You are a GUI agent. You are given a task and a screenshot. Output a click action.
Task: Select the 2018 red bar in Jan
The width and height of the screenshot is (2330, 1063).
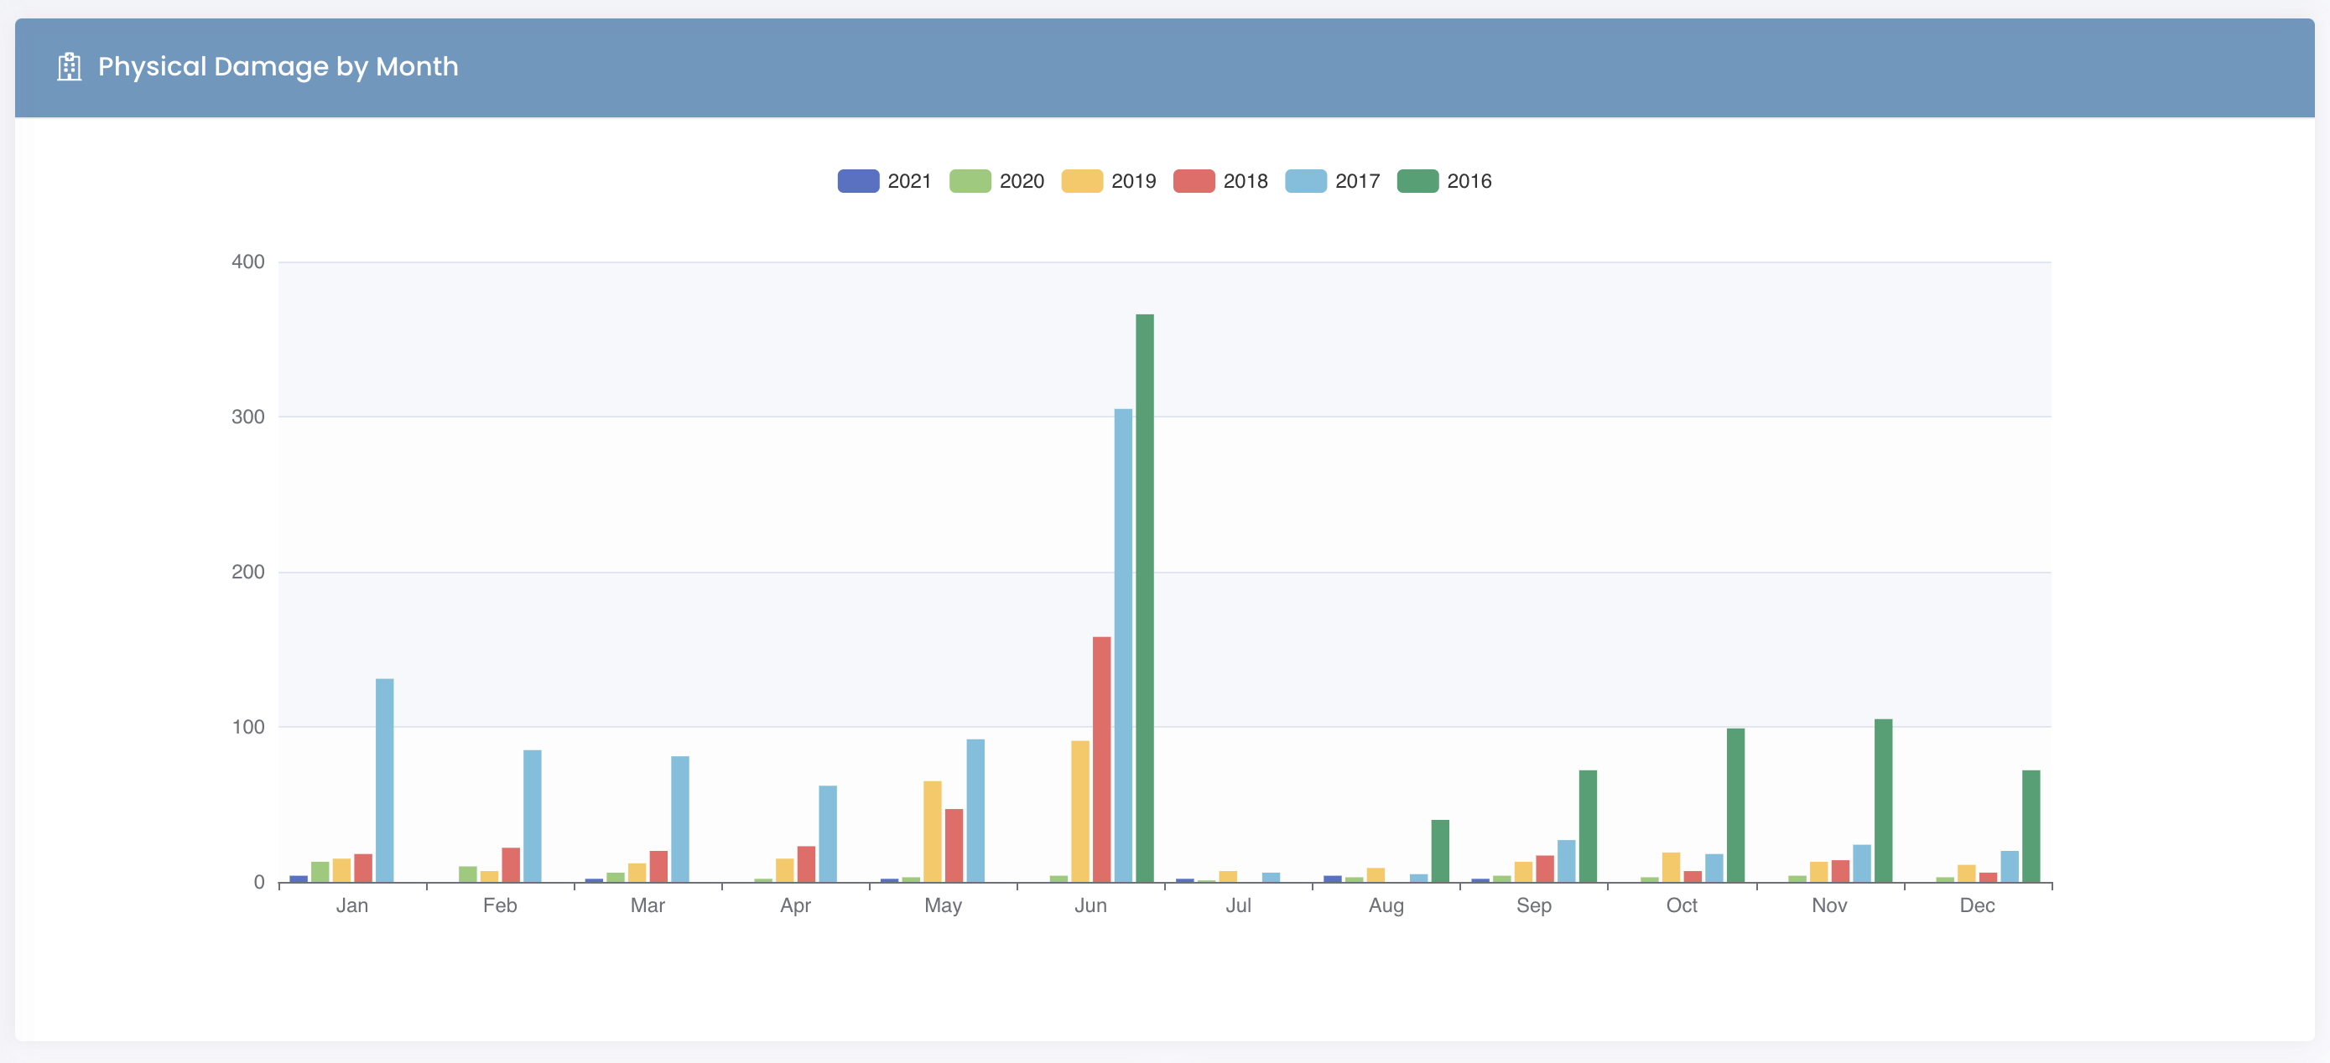pos(362,868)
